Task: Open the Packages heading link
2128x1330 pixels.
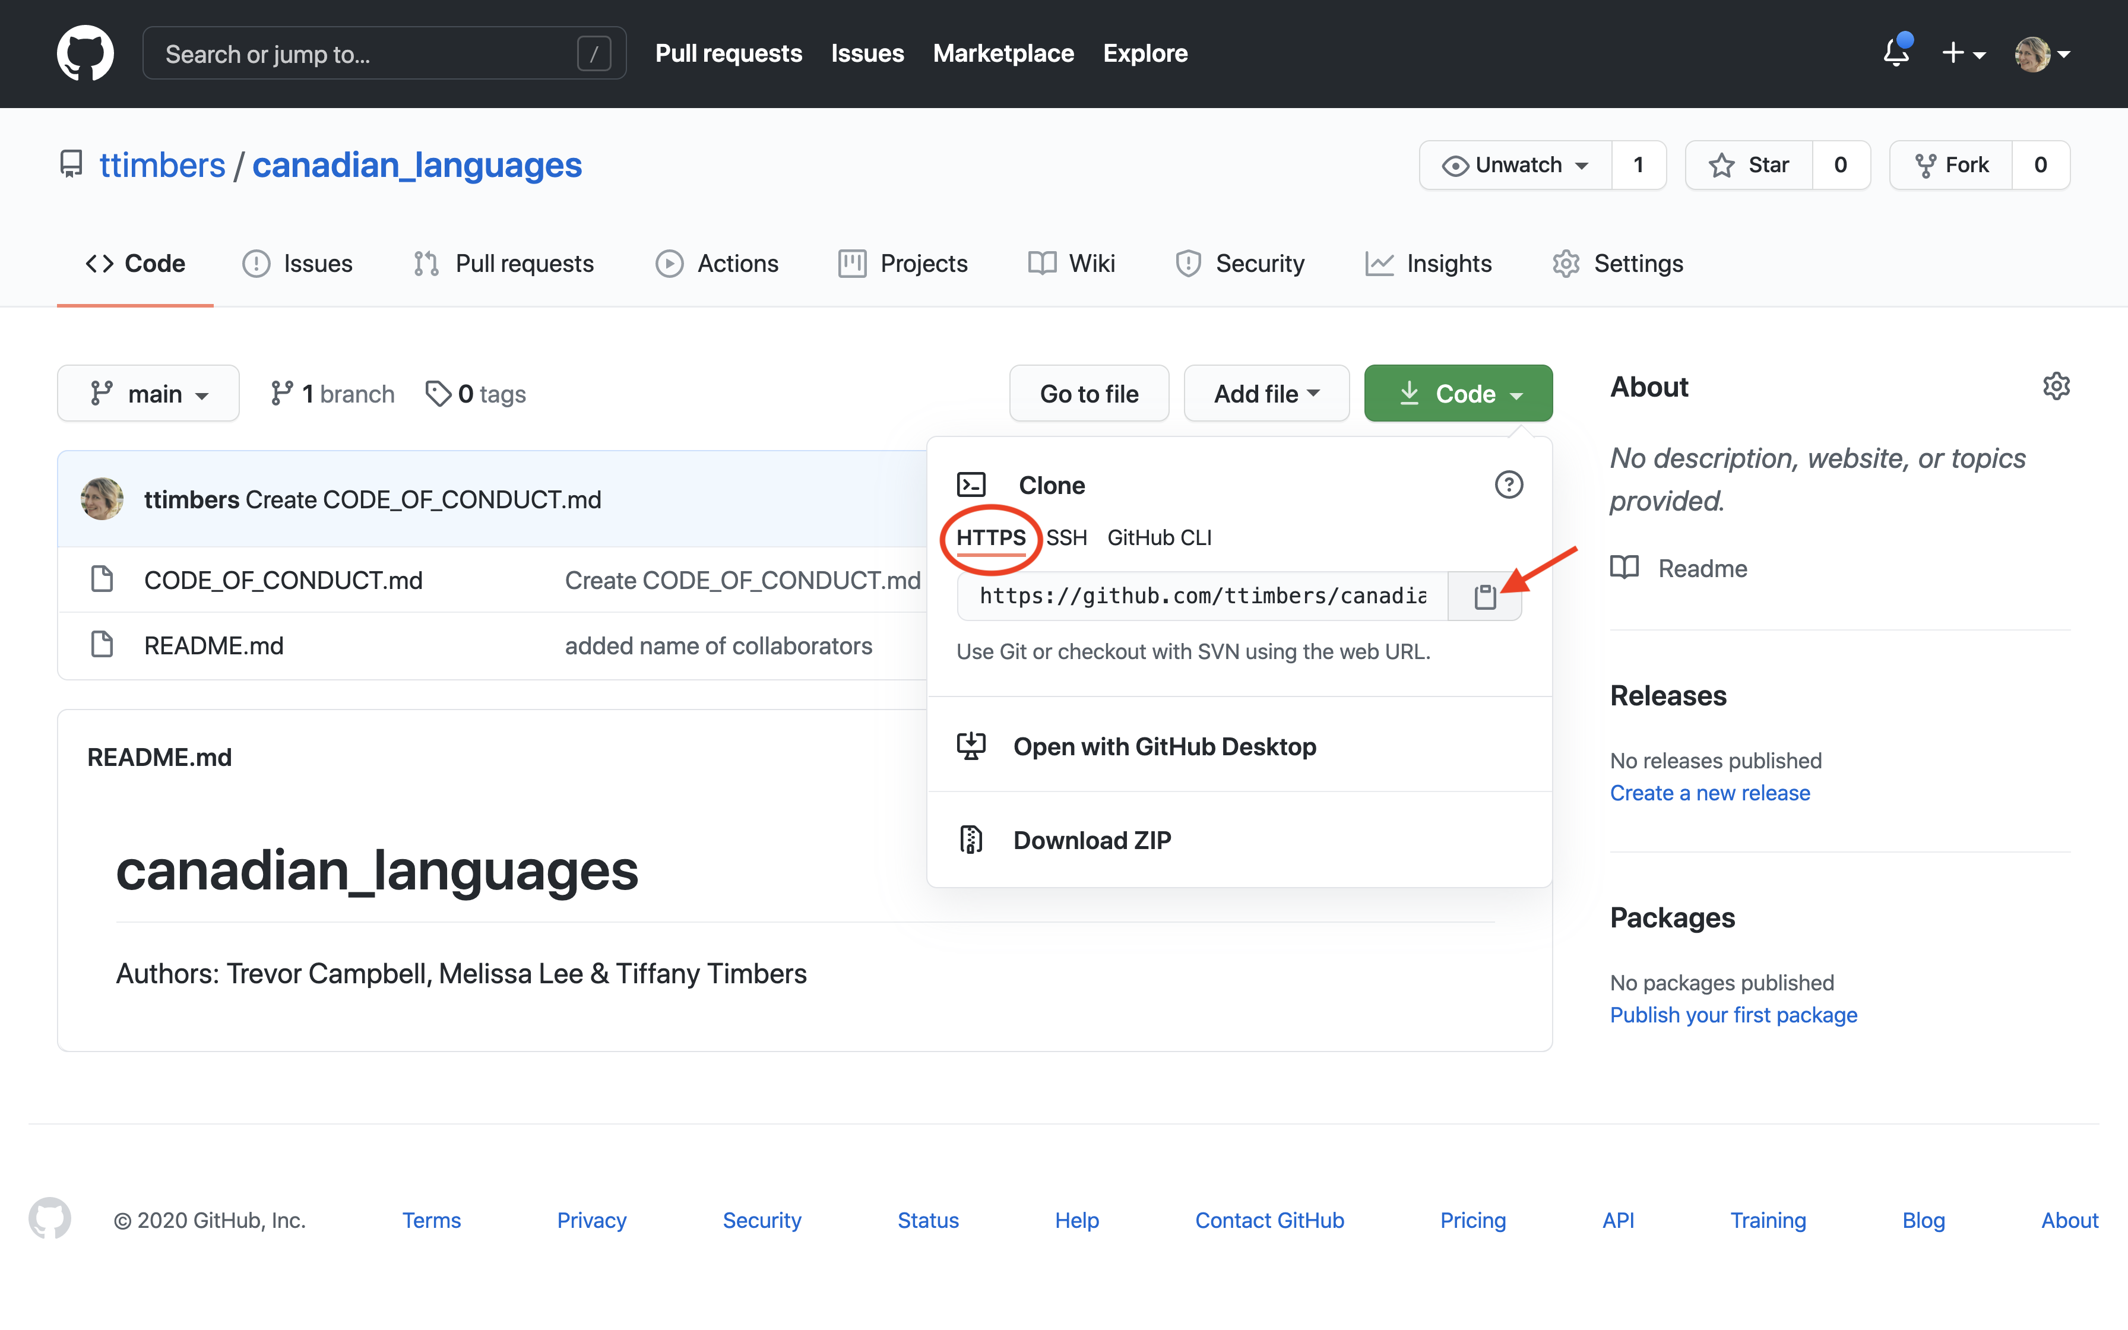Action: pos(1671,917)
